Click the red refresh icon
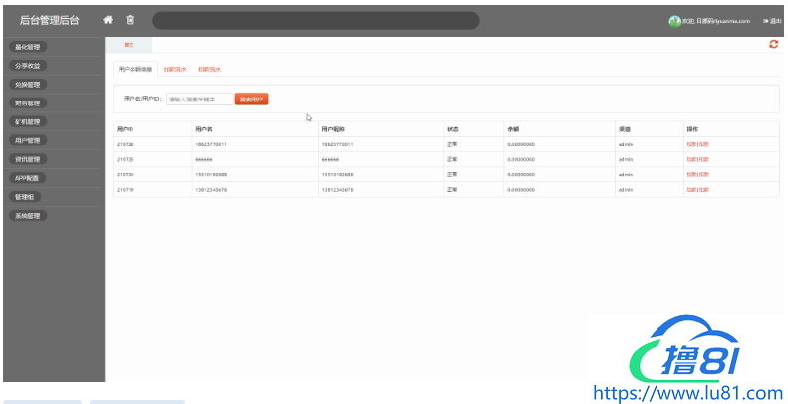788x404 pixels. [x=773, y=44]
